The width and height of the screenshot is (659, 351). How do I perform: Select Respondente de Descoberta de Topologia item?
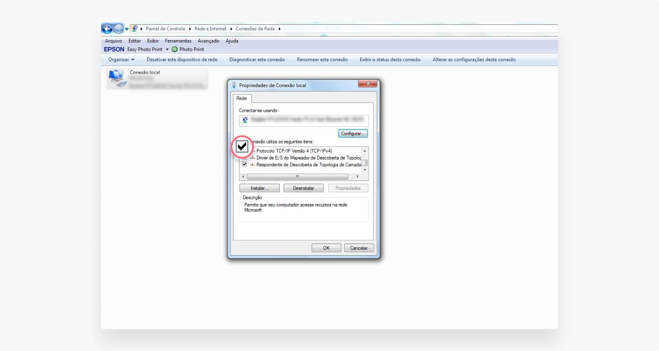(308, 165)
